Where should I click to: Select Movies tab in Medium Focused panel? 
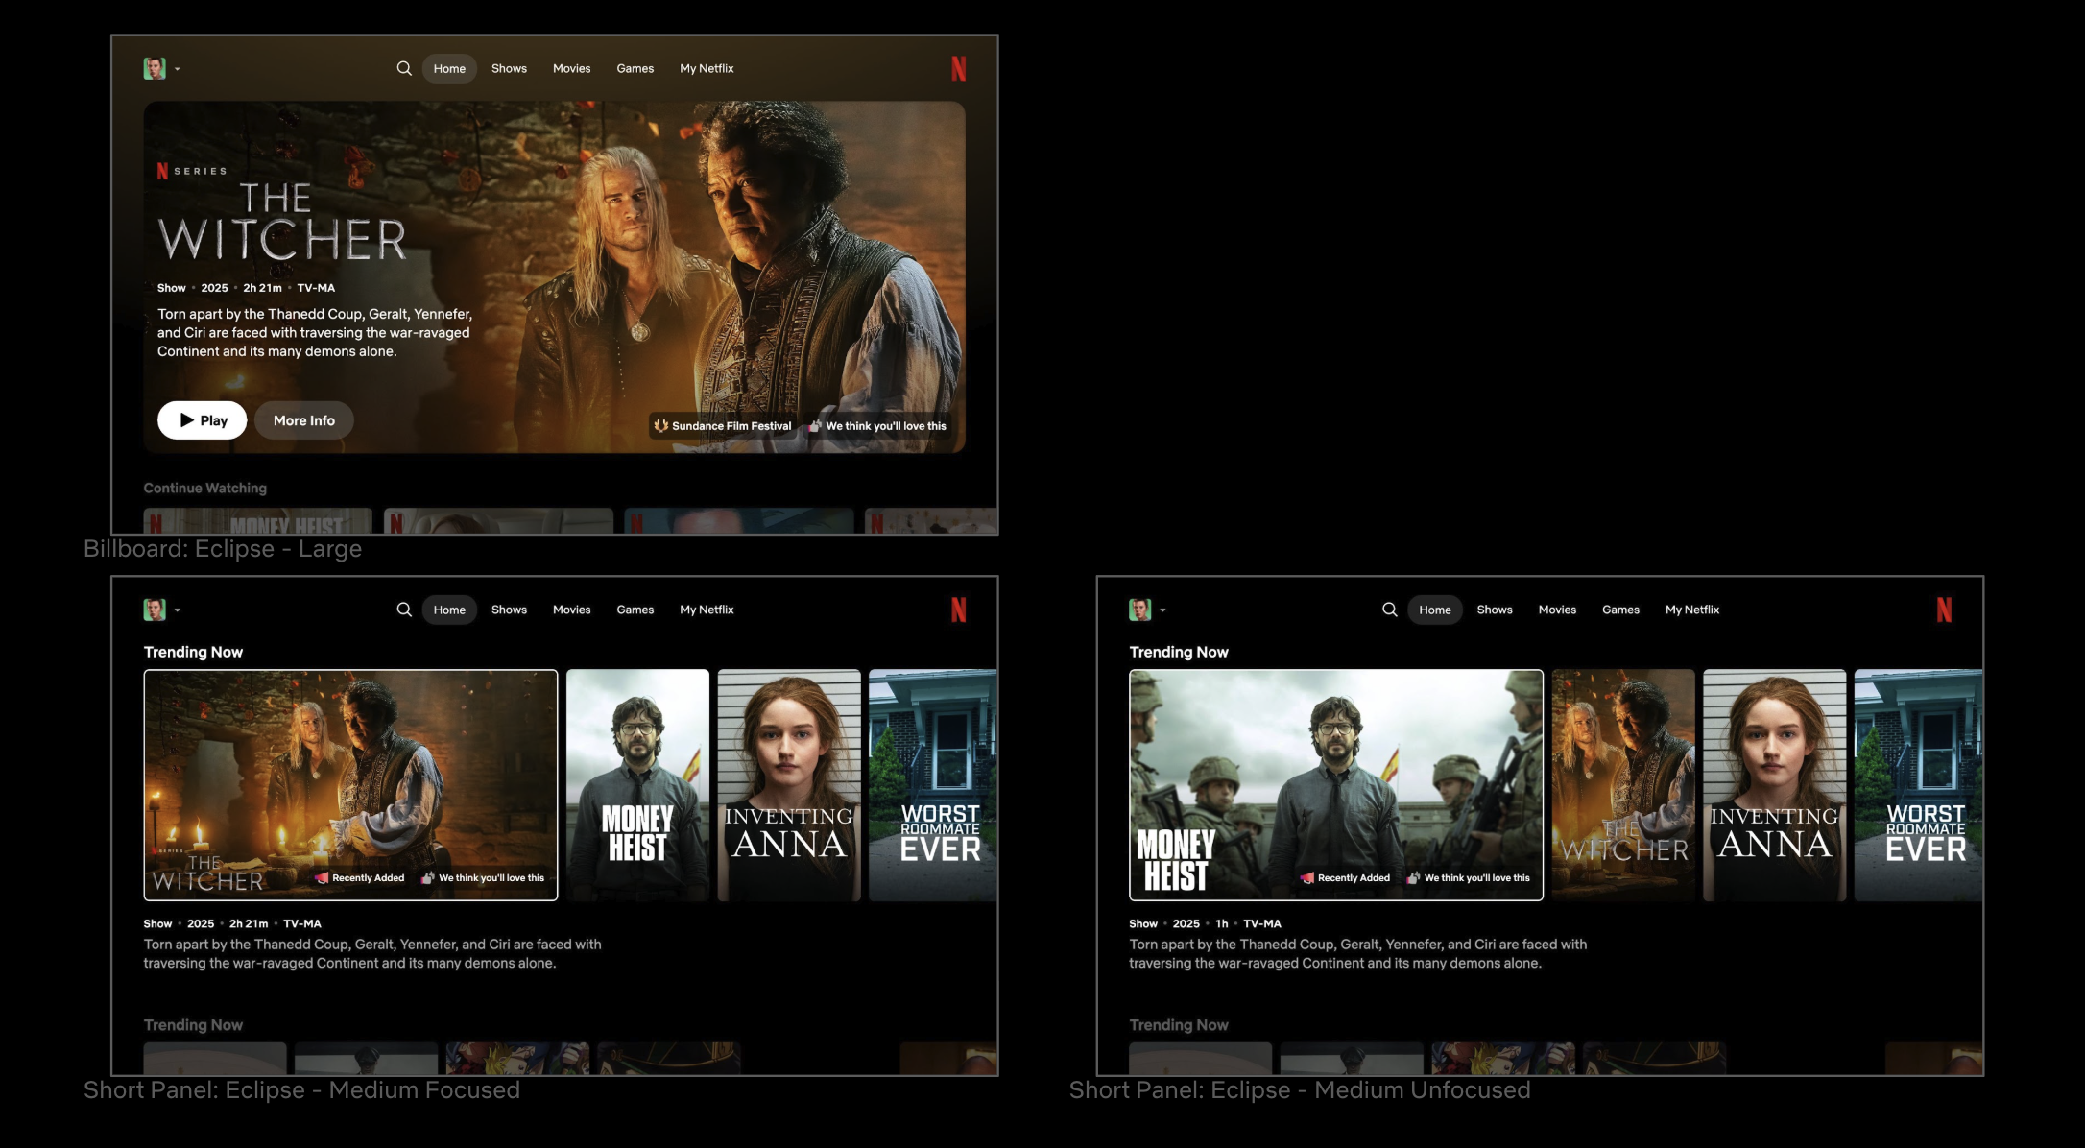pos(571,610)
